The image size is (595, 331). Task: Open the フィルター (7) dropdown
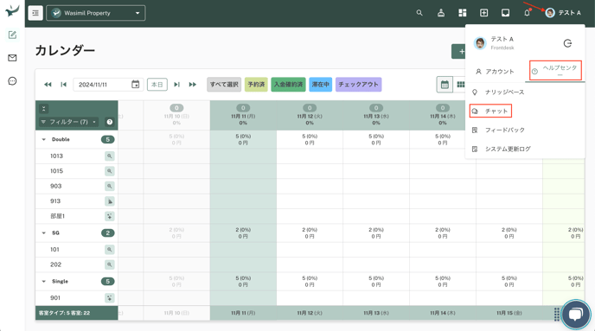point(68,122)
